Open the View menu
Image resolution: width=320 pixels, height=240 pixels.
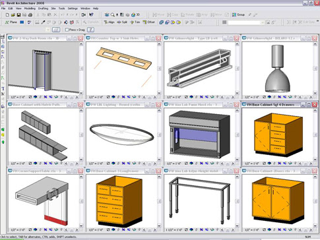[18, 9]
